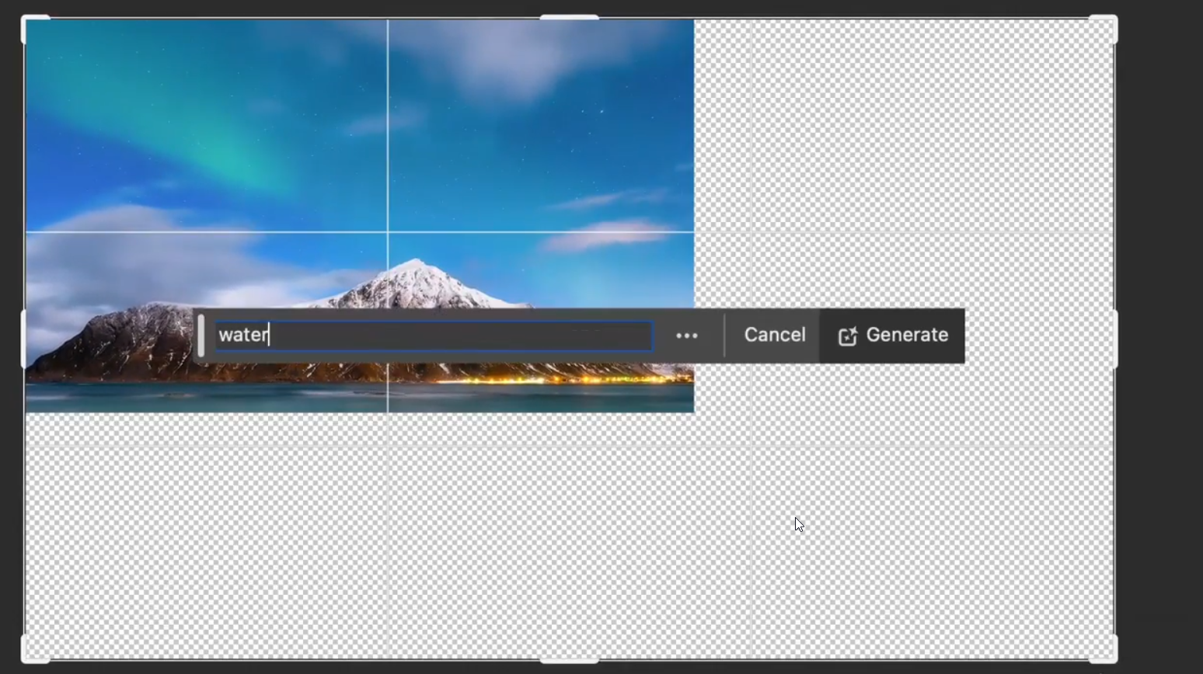Screen dimensions: 1203x674
Task: Click the three-dot more options icon
Action: [x=686, y=335]
